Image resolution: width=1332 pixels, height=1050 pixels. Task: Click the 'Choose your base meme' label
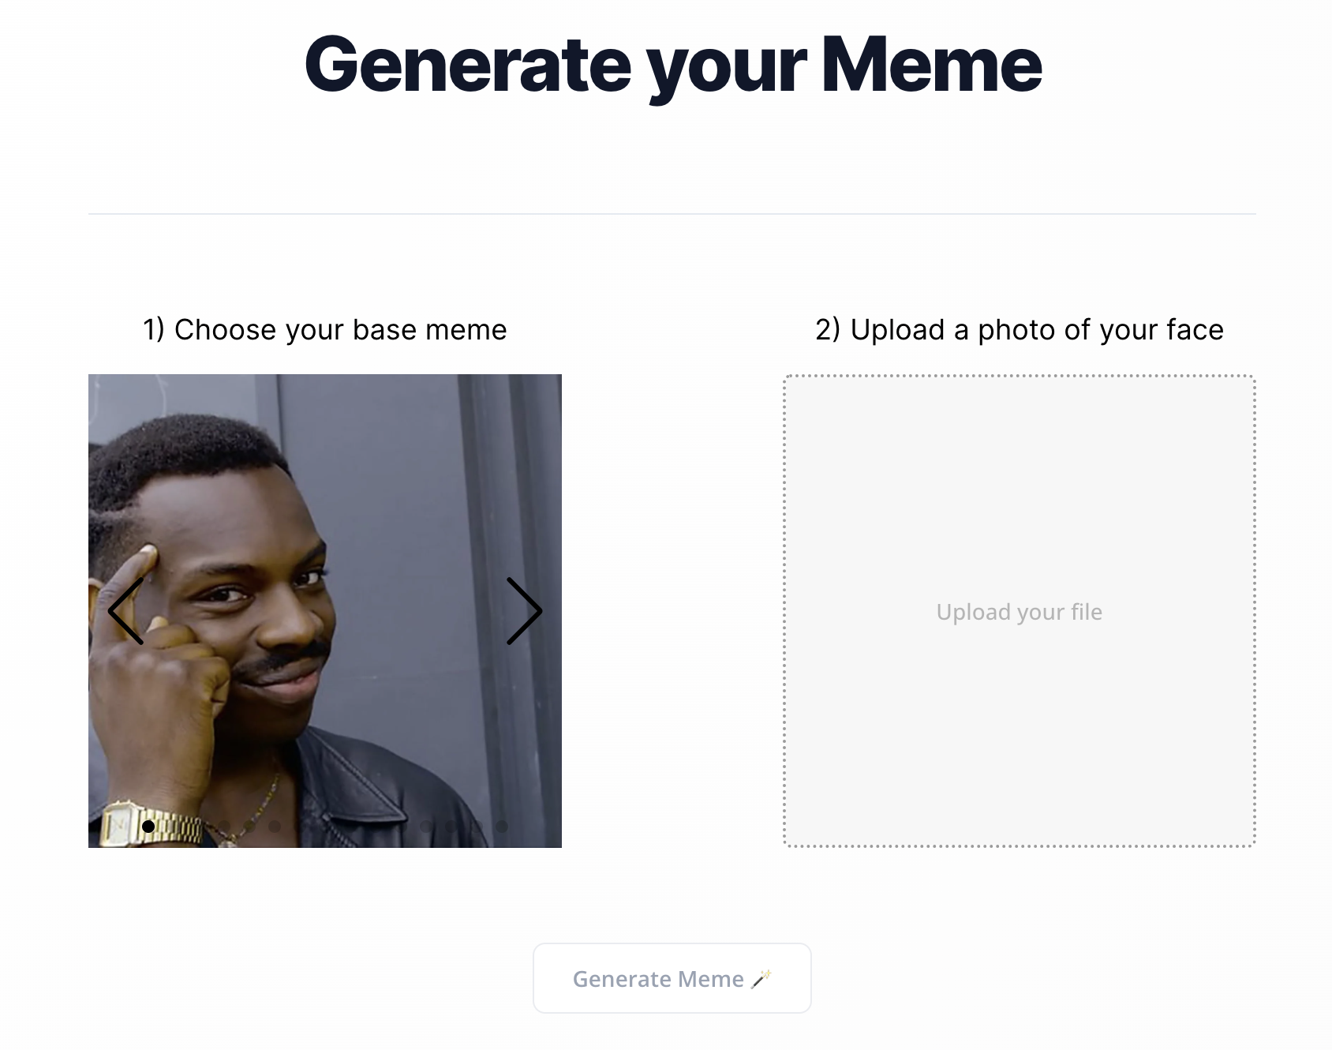coord(325,329)
